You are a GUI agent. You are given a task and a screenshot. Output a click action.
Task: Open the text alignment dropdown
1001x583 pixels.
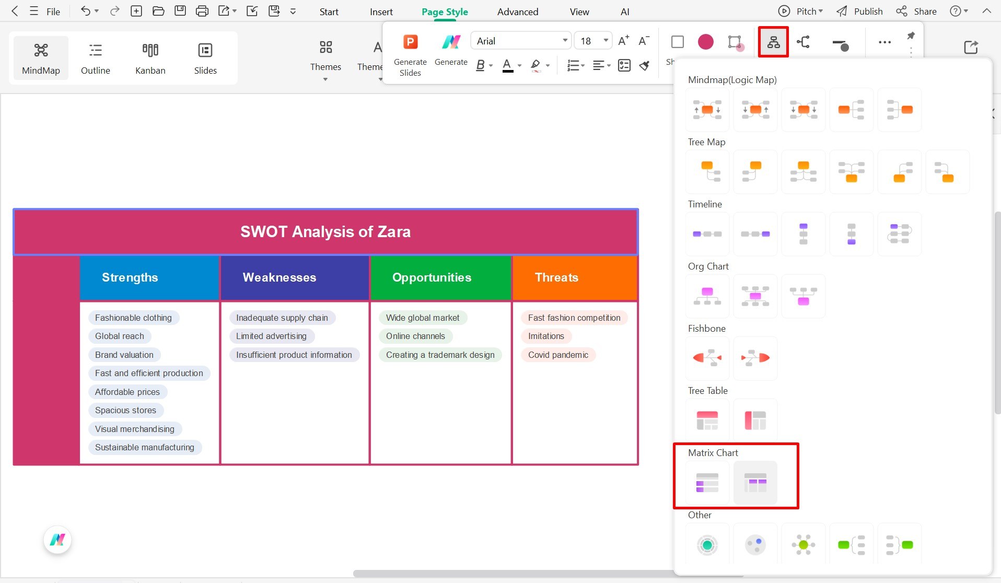[602, 65]
